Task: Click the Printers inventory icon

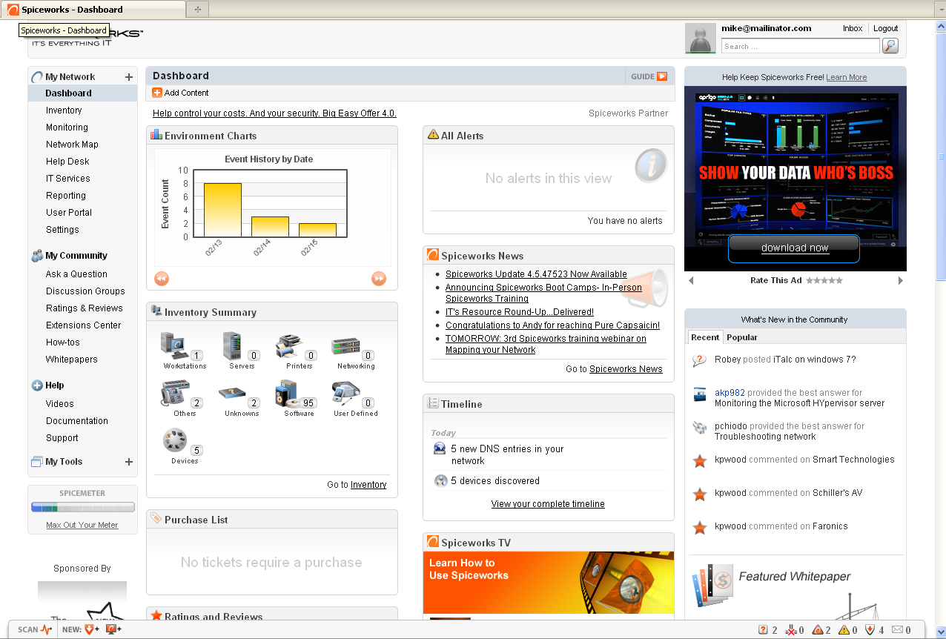Action: pos(289,346)
